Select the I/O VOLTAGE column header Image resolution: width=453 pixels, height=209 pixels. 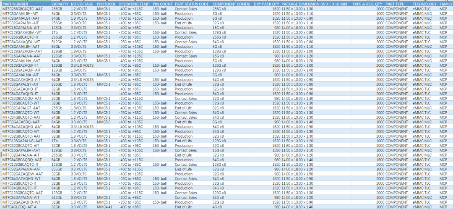(83, 4)
